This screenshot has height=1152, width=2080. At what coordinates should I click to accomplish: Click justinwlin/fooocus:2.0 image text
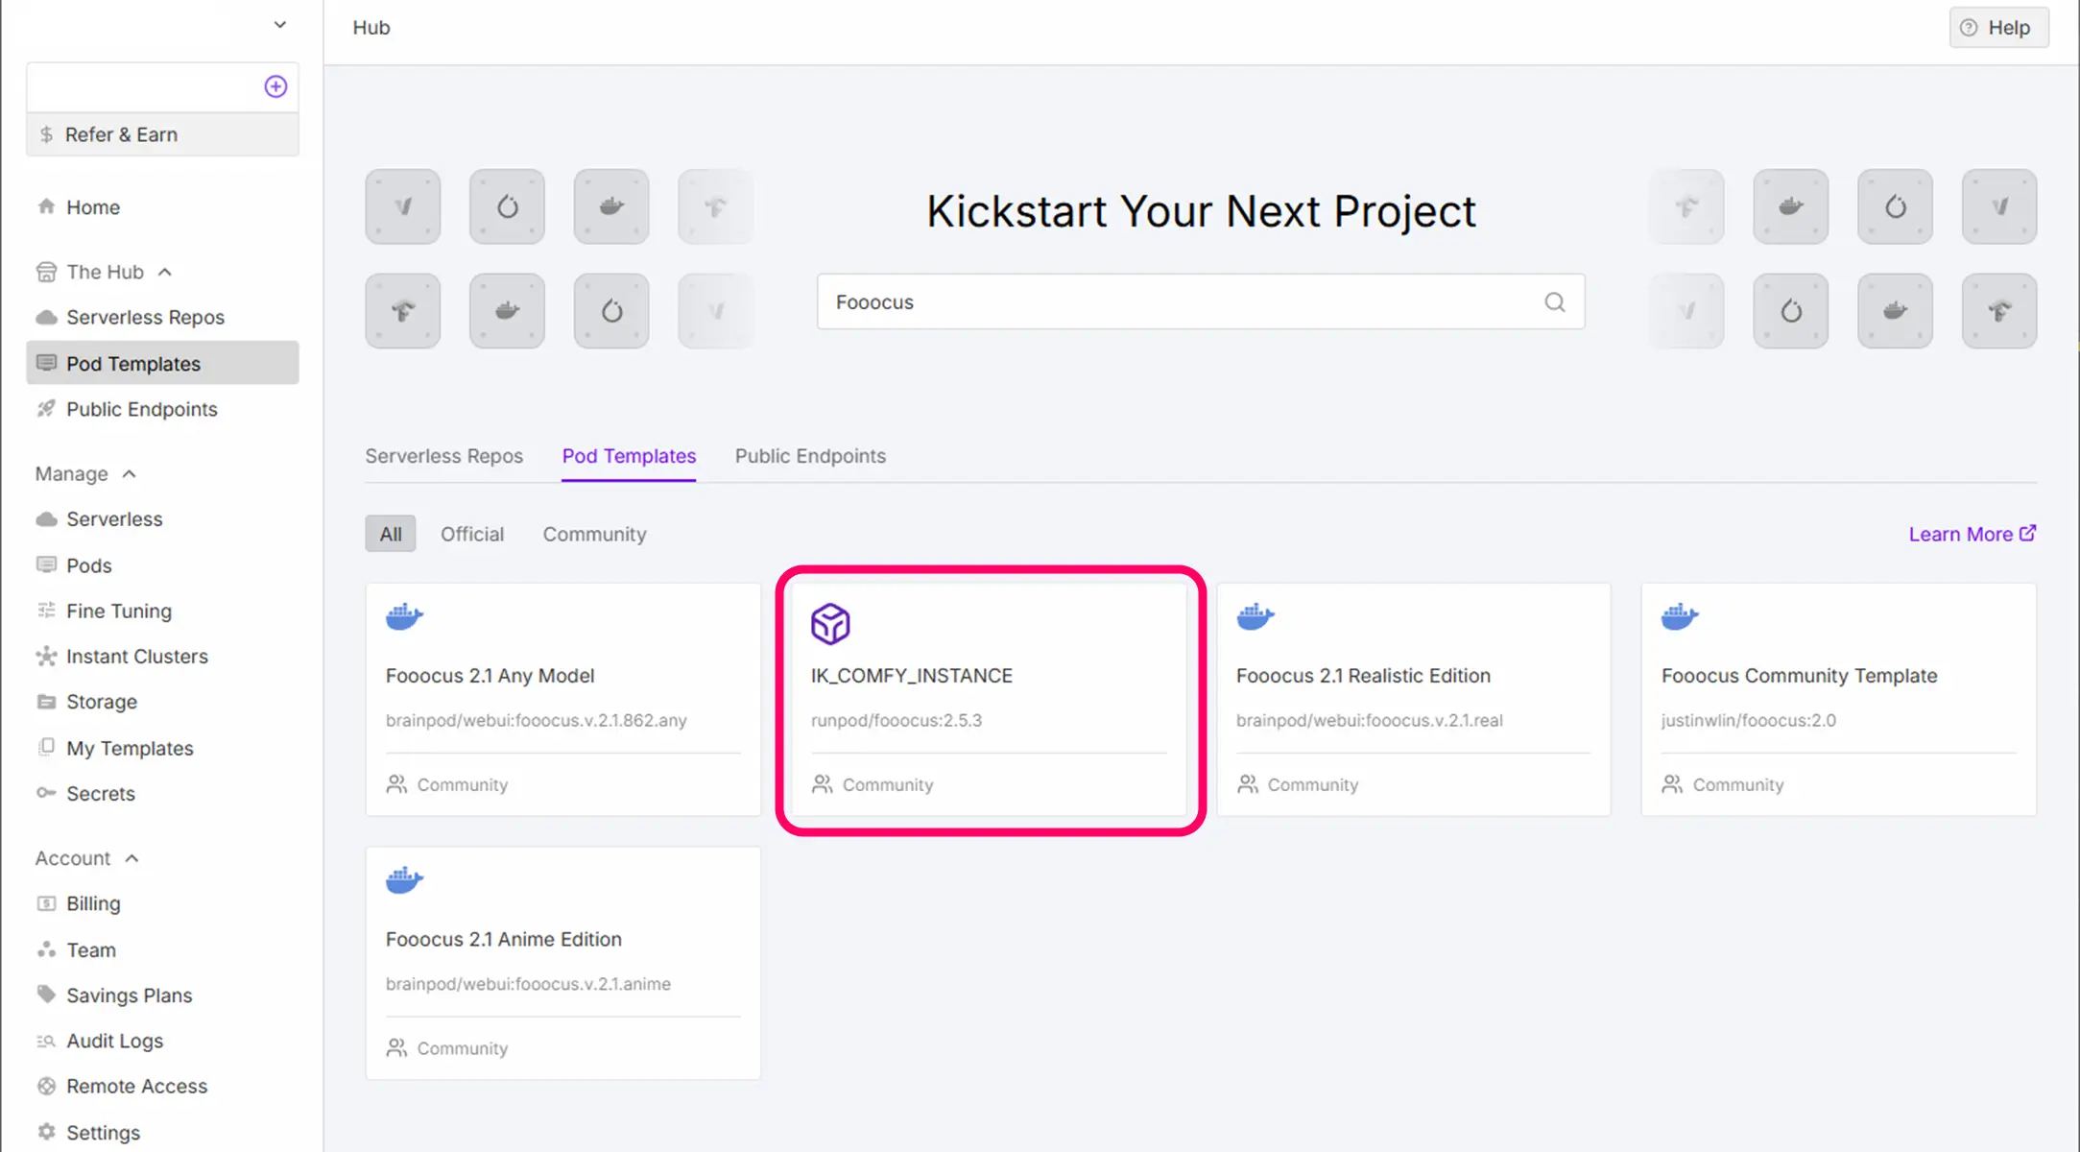pos(1748,720)
